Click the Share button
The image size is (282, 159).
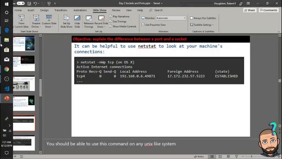pyautogui.click(x=250, y=10)
